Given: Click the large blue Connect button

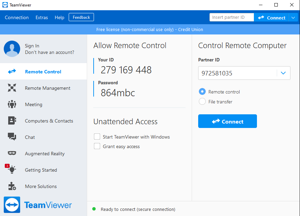Looking at the screenshot, I should [228, 121].
